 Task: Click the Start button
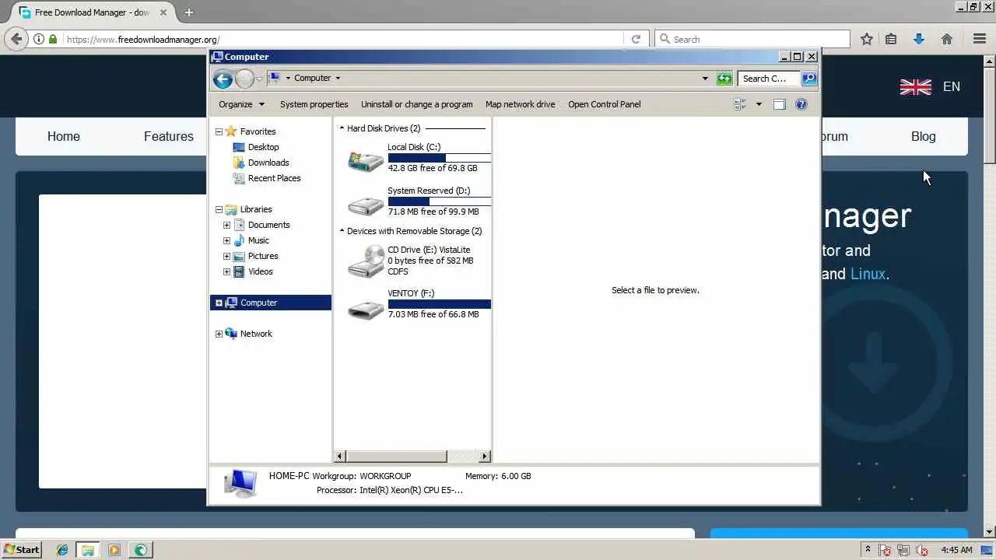tap(22, 549)
